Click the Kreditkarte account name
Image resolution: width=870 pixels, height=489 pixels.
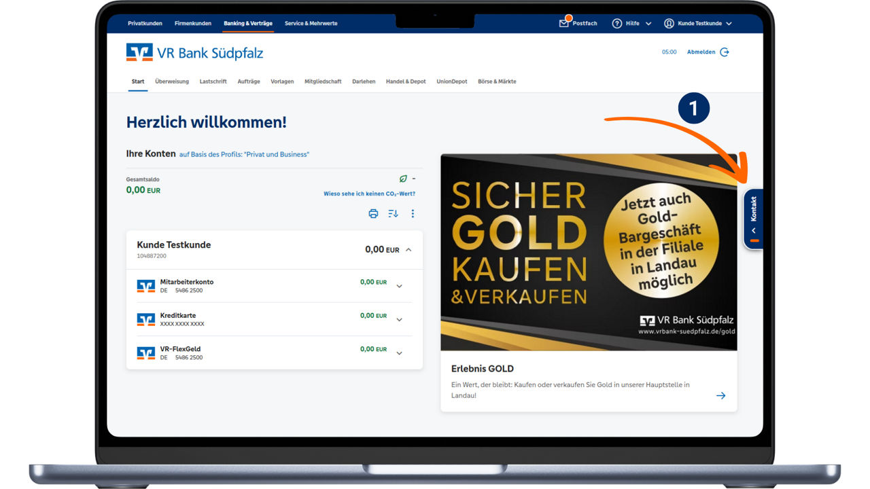pos(178,315)
